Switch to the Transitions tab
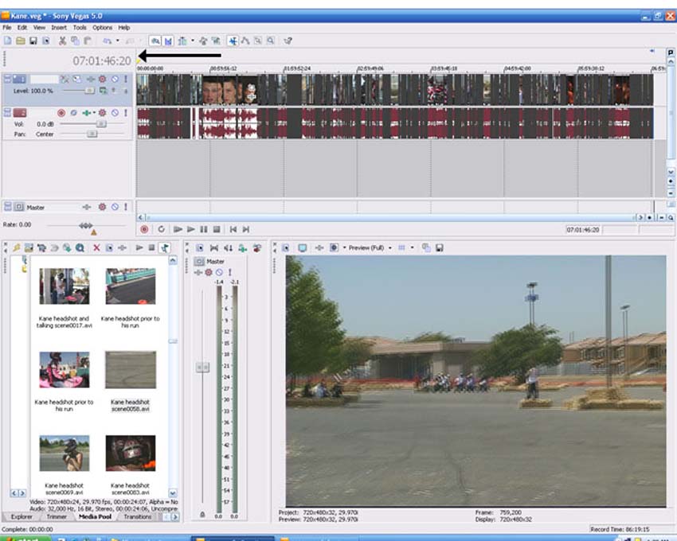The height and width of the screenshot is (541, 677). [137, 516]
